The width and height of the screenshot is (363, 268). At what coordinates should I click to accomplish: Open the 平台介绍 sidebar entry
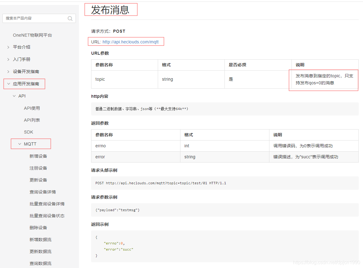(21, 47)
